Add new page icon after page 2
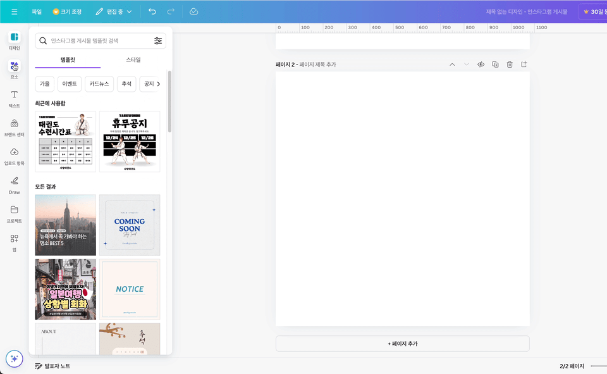This screenshot has height=374, width=607. coord(524,65)
